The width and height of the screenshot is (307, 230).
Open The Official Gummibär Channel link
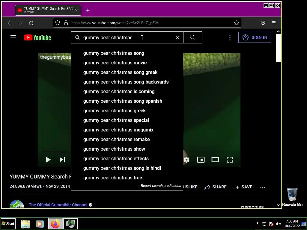click(58, 205)
